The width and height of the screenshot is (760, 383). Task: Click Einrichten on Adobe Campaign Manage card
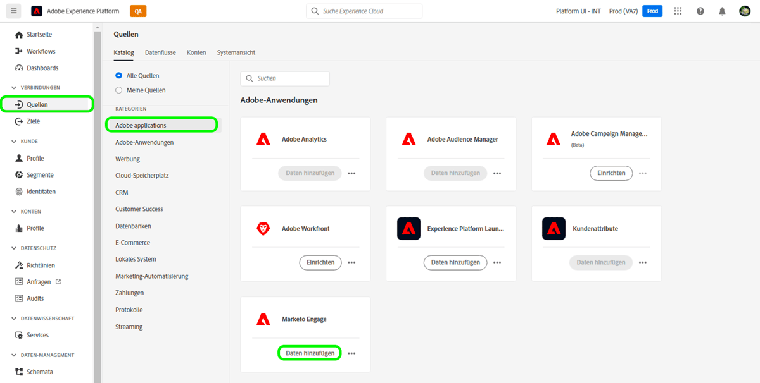611,173
